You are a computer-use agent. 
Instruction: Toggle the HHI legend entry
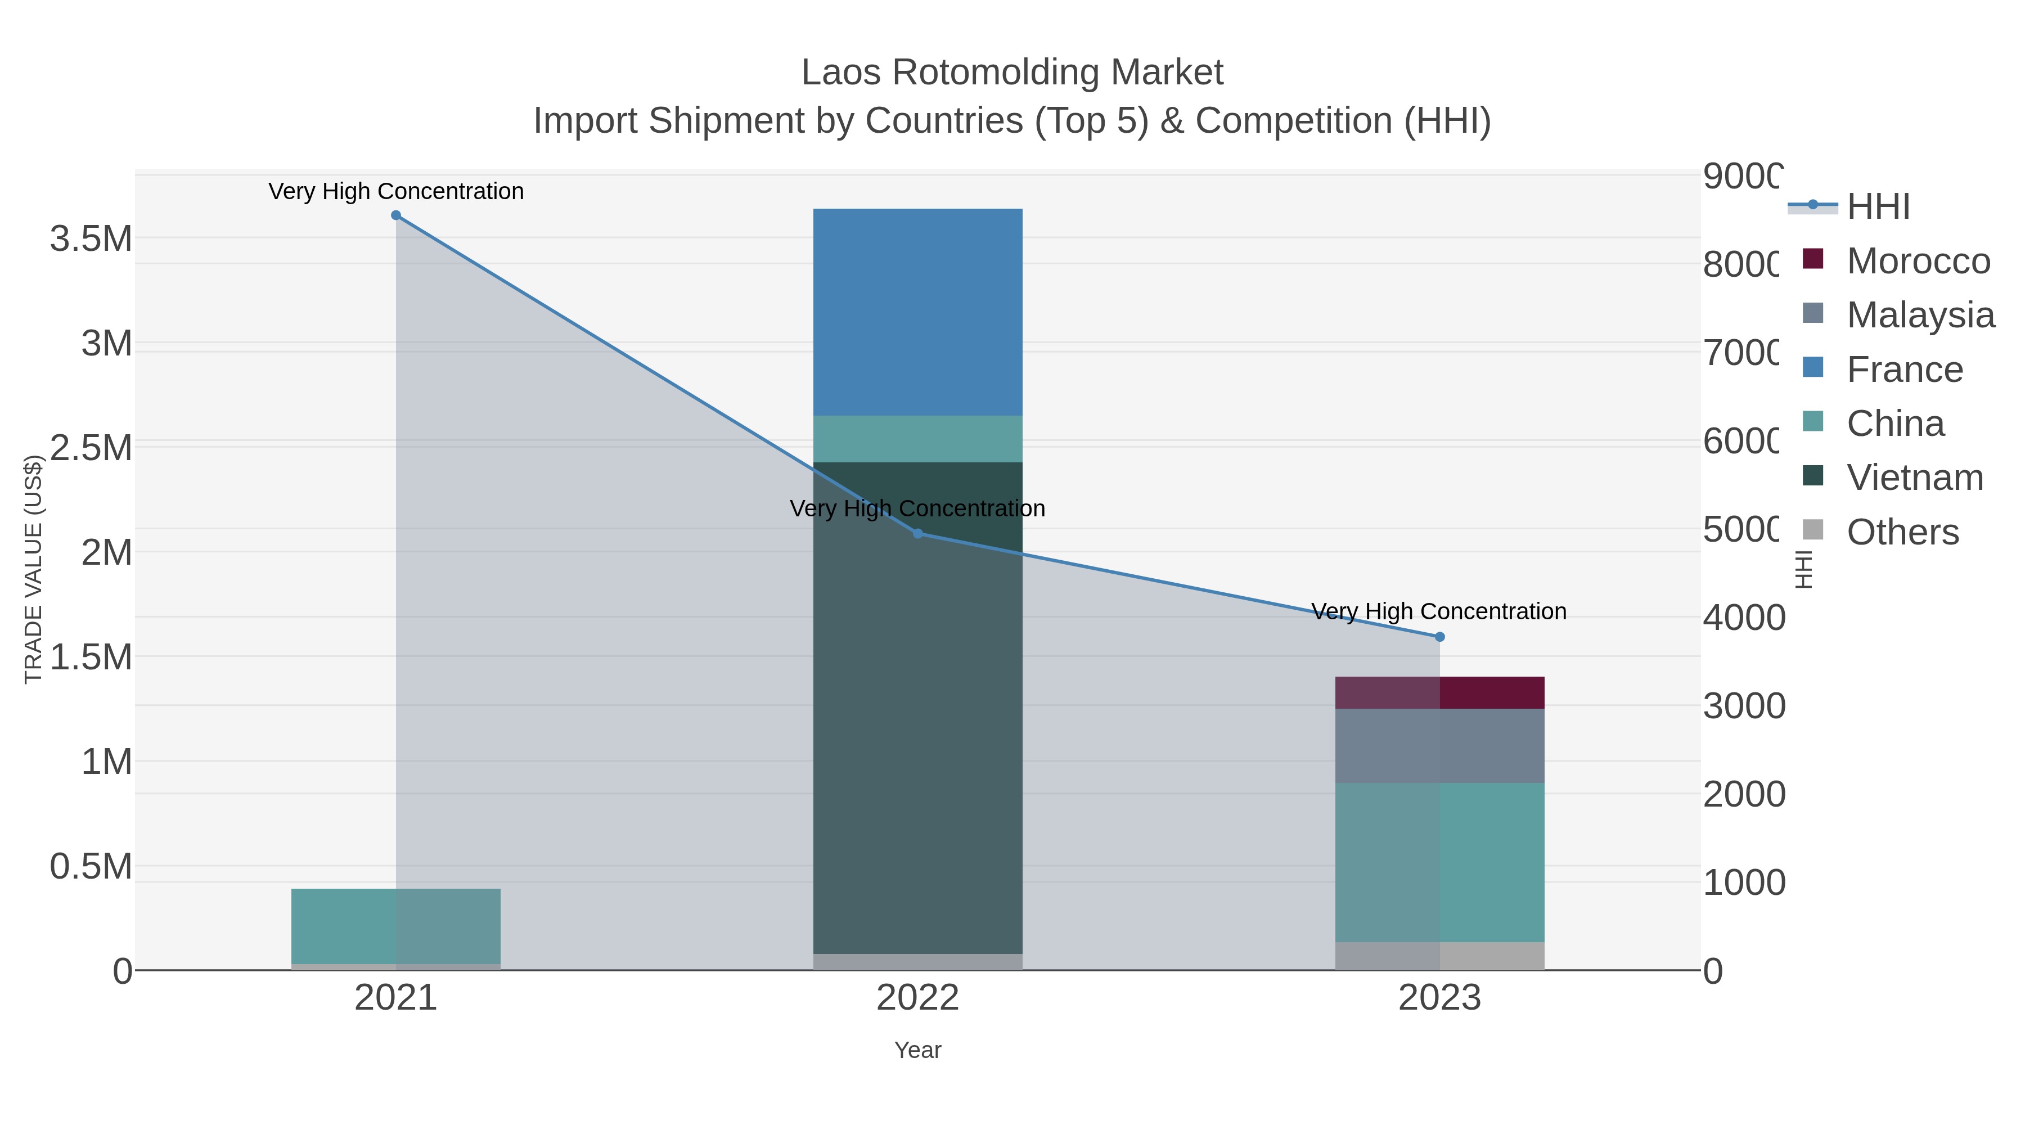1849,207
